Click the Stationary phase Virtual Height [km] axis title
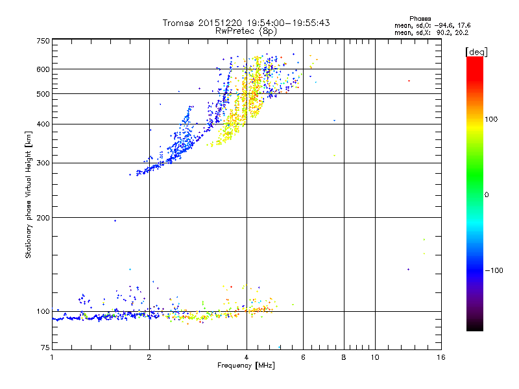Viewport: 519px width, 389px height. [28, 194]
